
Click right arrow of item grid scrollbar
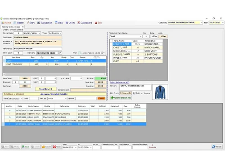click(105, 74)
